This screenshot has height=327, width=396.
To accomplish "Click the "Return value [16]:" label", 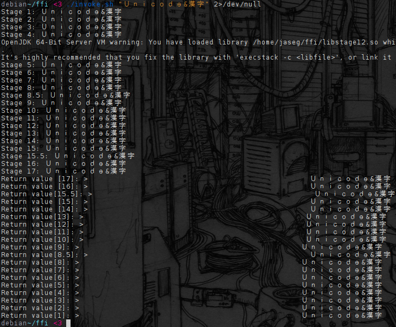I will pyautogui.click(x=41, y=187).
